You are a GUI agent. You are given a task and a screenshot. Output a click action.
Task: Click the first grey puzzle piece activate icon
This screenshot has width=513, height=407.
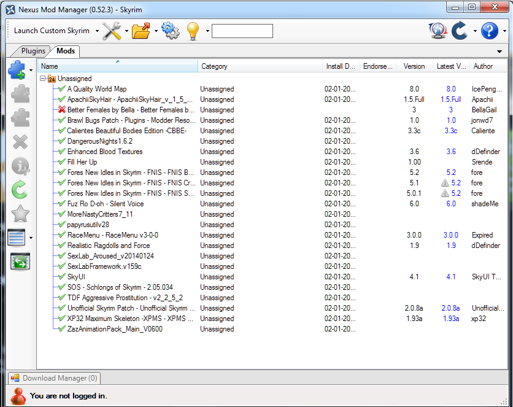[x=20, y=94]
